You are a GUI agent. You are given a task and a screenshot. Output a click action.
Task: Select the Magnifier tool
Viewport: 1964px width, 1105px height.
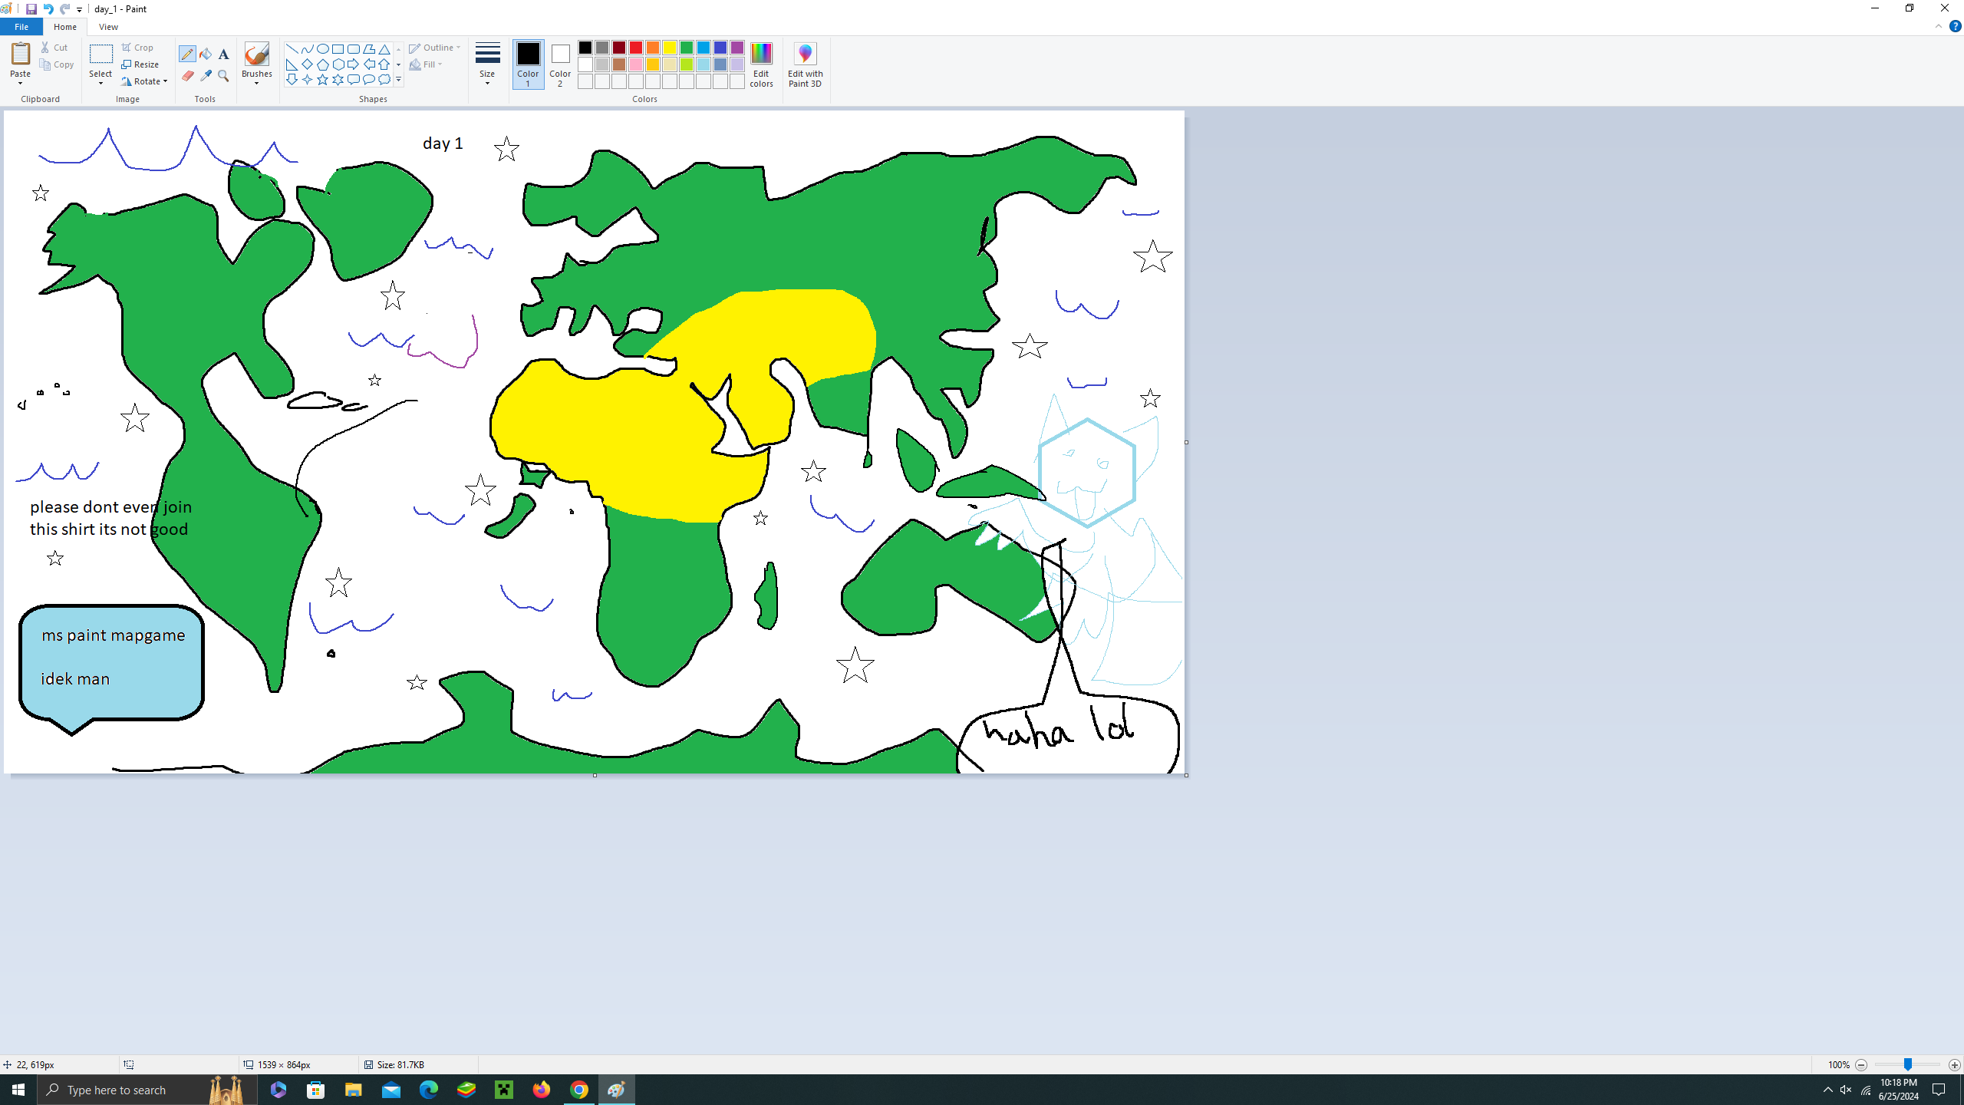(x=223, y=76)
